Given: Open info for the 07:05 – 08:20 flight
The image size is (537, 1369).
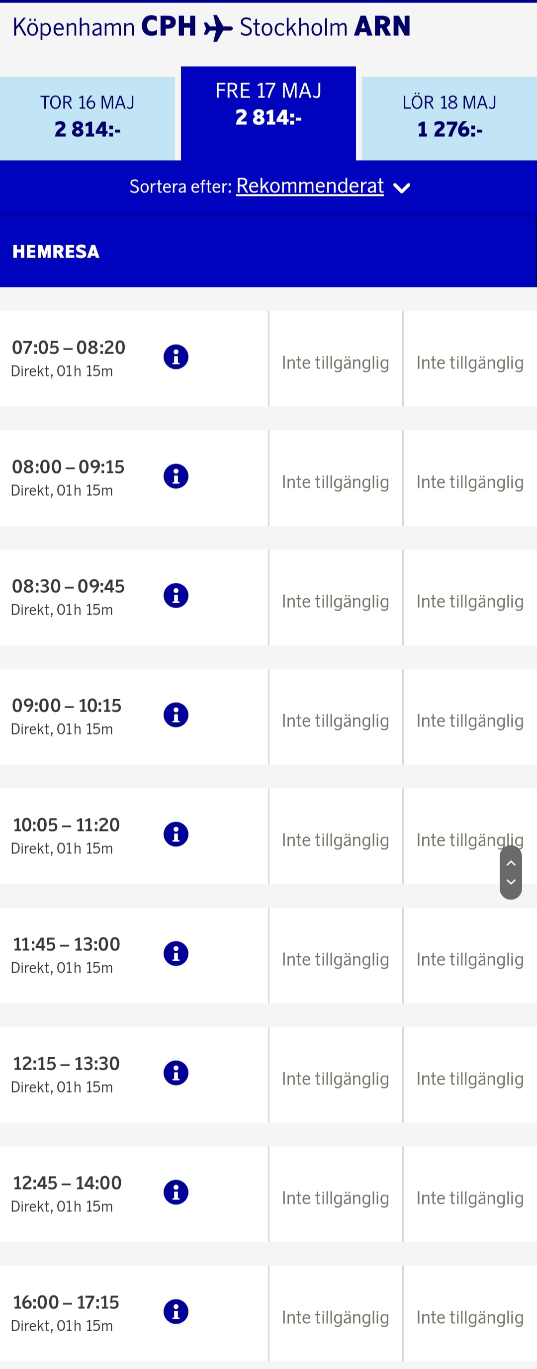Looking at the screenshot, I should click(176, 357).
